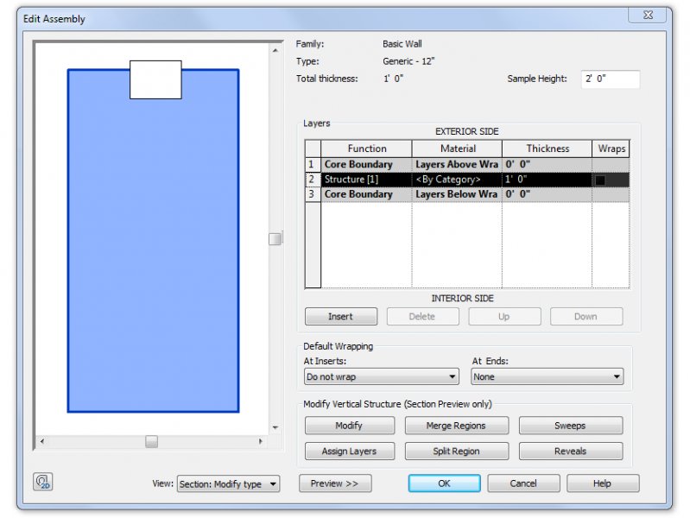
Task: Click the Preview >> button
Action: (335, 483)
